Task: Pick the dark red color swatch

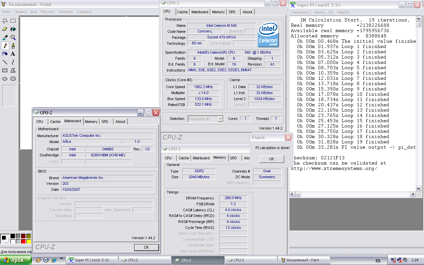Action: point(23,236)
